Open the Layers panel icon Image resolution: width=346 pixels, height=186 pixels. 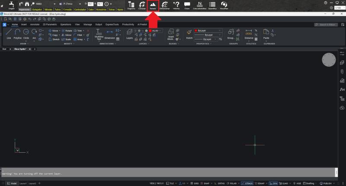[x=129, y=34]
